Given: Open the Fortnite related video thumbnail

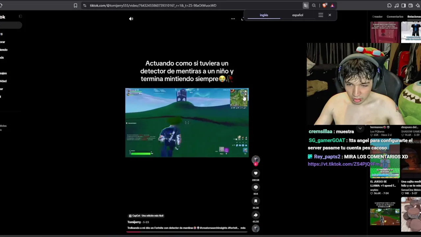Looking at the screenshot, I should click(x=385, y=214).
